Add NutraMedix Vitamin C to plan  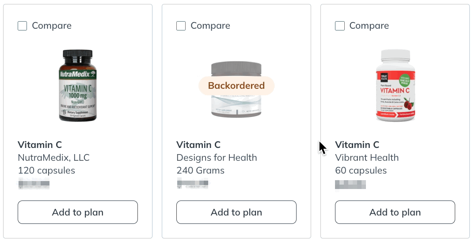pos(78,212)
